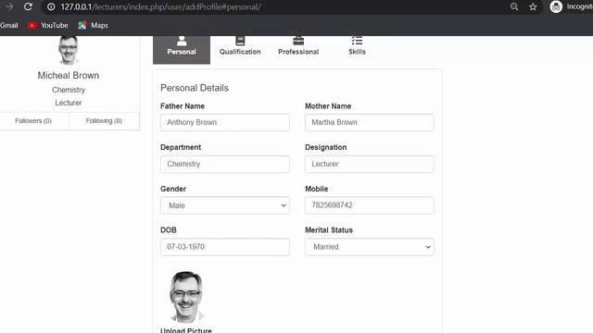Click the DOB date field
Viewport: 593px width, 333px height.
pos(225,247)
